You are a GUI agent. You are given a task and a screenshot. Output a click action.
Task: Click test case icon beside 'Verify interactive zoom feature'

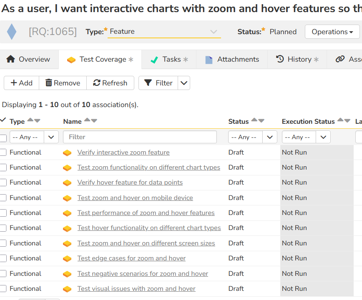click(x=67, y=153)
